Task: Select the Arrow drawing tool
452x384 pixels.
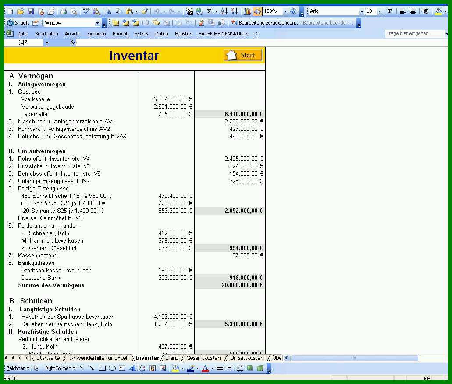Action: [92, 368]
